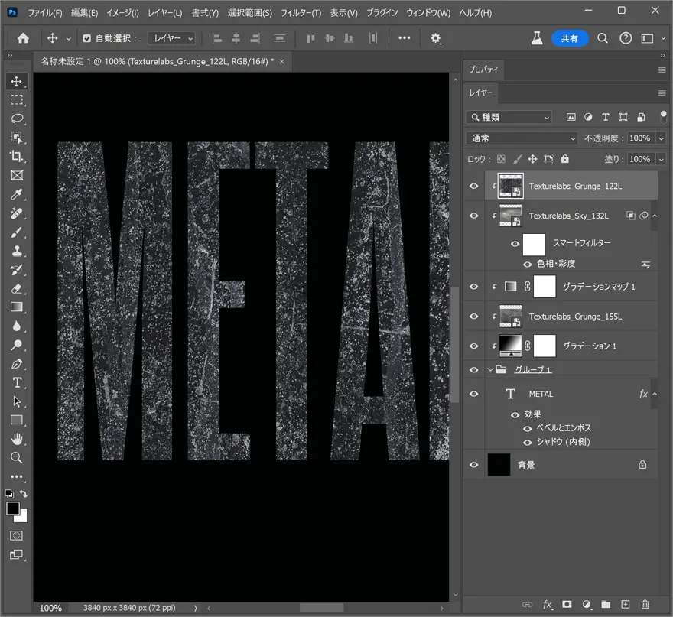673x617 pixels.
Task: Select the Rectangular Marquee tool
Action: tap(17, 100)
